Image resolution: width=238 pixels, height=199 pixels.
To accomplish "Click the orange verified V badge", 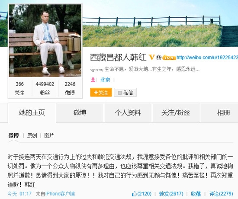I will coord(151,58).
